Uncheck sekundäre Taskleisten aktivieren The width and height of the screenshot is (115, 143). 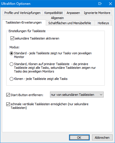click(12, 38)
